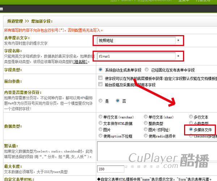Enable 使字段可以在列表的底层模板中获得 checkbox

[101, 78]
